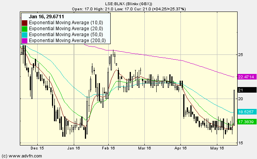The image size is (257, 159).
Task: Click the 15 y-axis label
Action: click(240, 143)
